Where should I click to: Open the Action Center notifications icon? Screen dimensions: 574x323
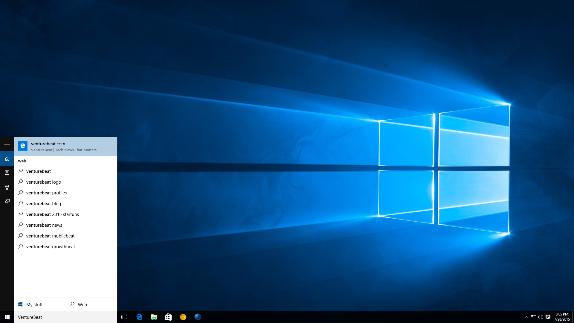[x=548, y=317]
